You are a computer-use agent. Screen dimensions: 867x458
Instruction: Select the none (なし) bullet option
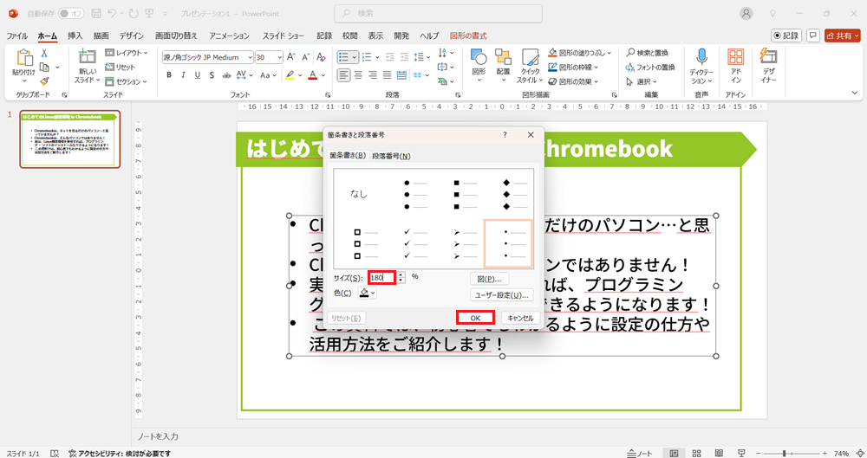tap(360, 194)
